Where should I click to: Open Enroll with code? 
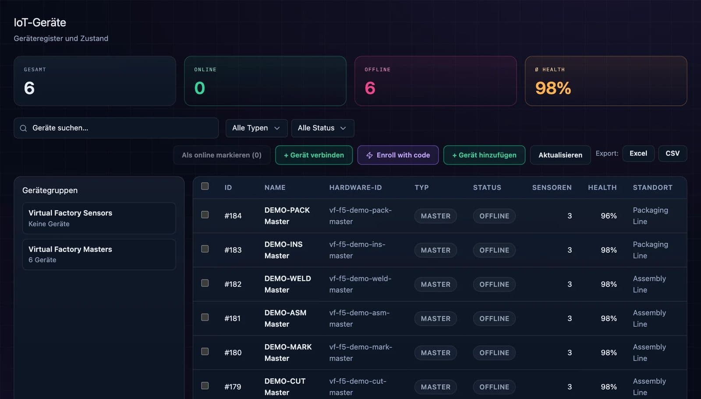pos(398,155)
